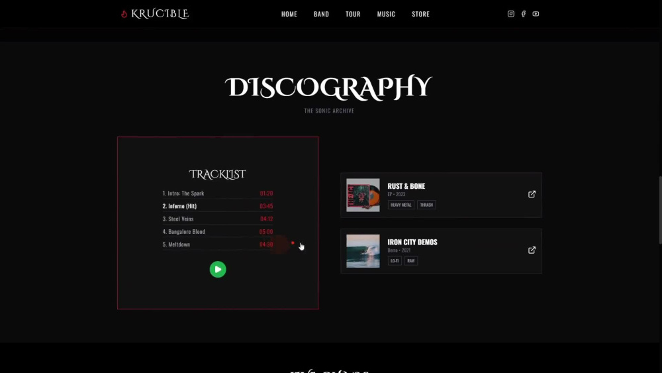Select track 5. Meltdown
Image resolution: width=662 pixels, height=373 pixels.
[x=218, y=244]
